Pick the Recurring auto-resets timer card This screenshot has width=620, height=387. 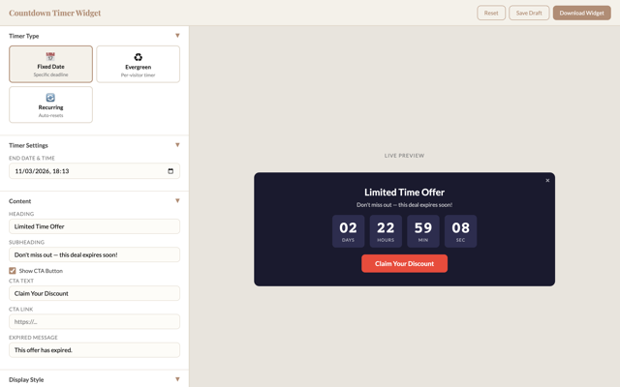pyautogui.click(x=50, y=104)
